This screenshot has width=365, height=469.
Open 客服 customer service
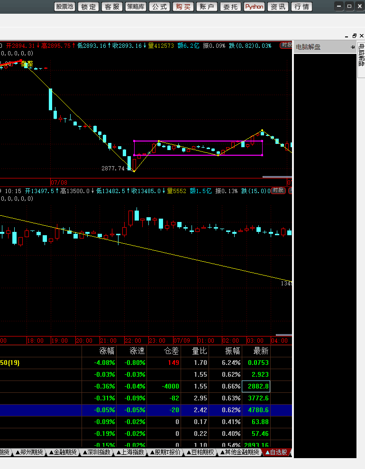pos(112,7)
